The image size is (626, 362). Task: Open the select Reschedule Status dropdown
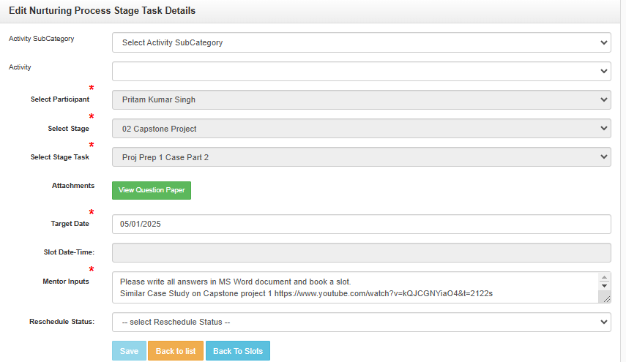coord(361,323)
